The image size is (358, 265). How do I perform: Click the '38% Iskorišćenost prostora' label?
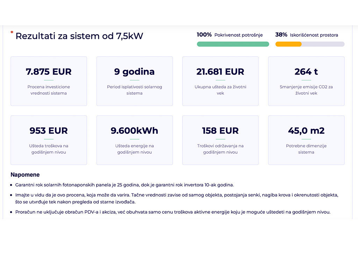pos(307,35)
